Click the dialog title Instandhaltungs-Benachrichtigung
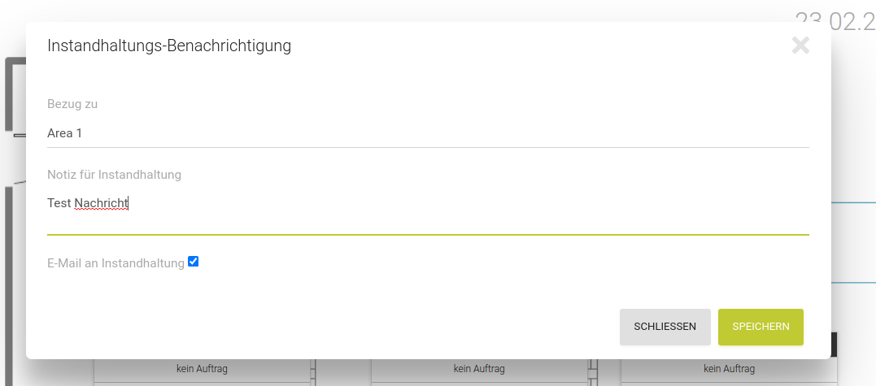876x386 pixels. pyautogui.click(x=169, y=46)
